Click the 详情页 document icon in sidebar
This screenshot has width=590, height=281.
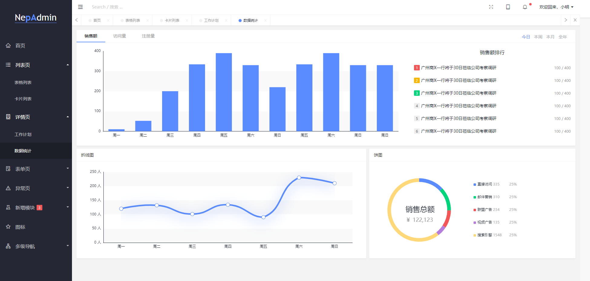tap(8, 117)
